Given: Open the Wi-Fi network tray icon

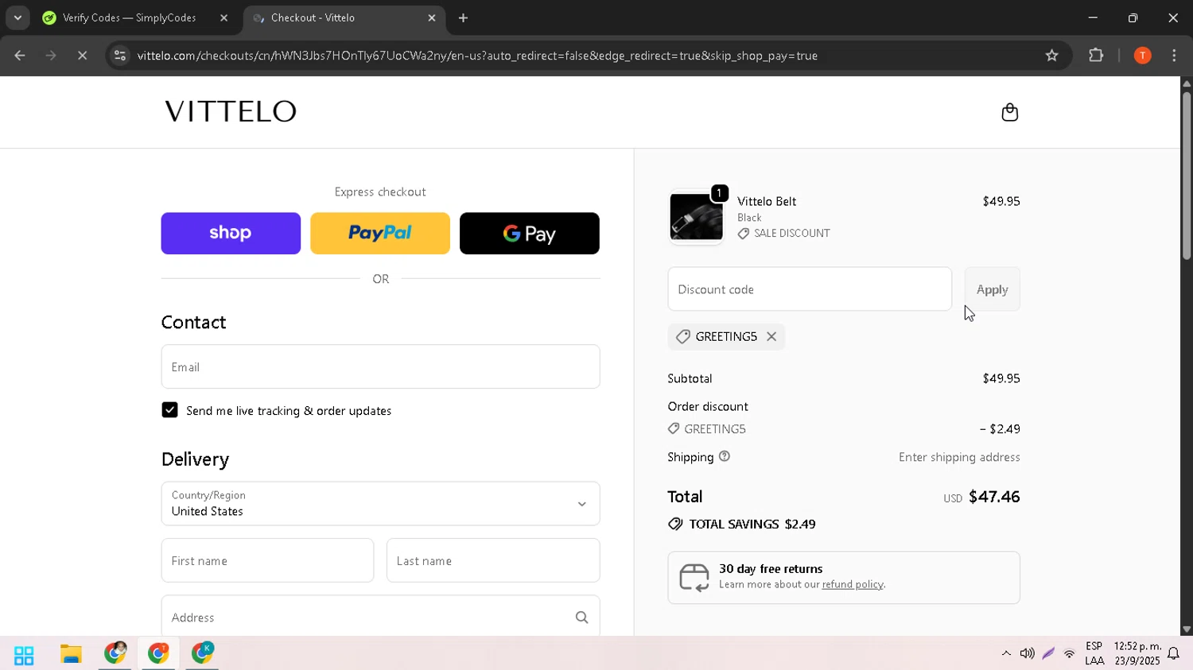Looking at the screenshot, I should point(1069,654).
